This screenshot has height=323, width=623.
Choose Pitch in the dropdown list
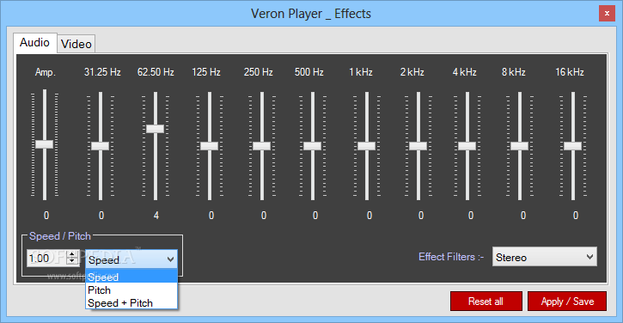pyautogui.click(x=131, y=290)
